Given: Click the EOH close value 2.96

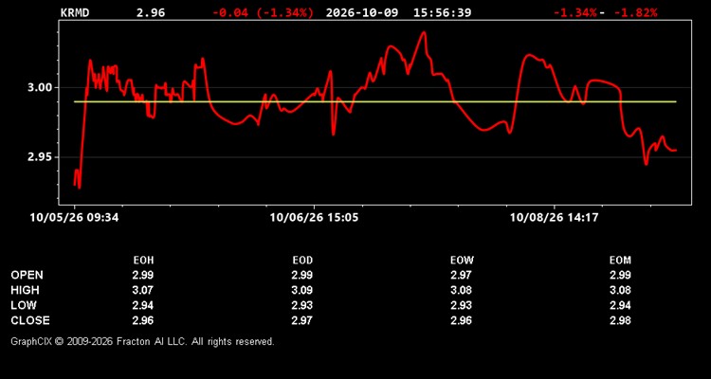Looking at the screenshot, I should pyautogui.click(x=143, y=320).
